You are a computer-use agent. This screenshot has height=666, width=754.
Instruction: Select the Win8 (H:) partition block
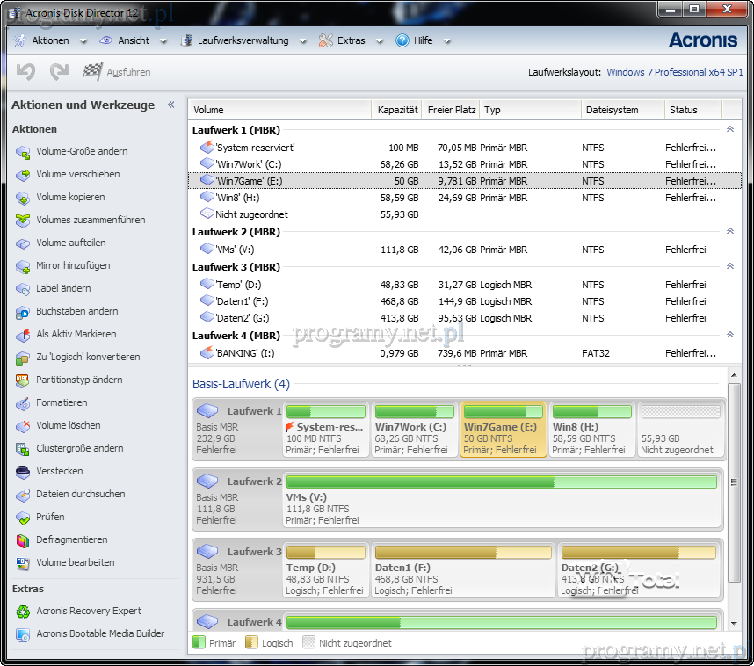(x=591, y=431)
